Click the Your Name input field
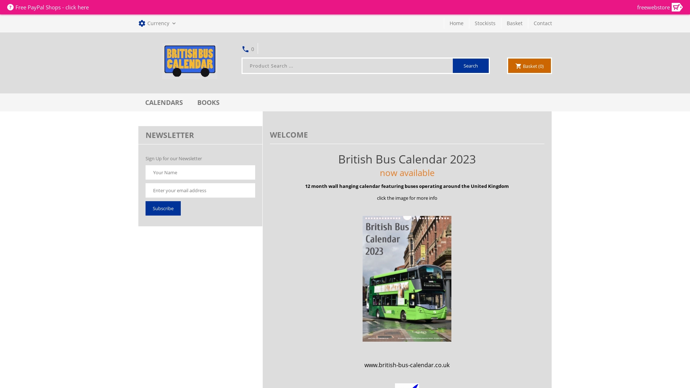690x388 pixels. [x=200, y=172]
